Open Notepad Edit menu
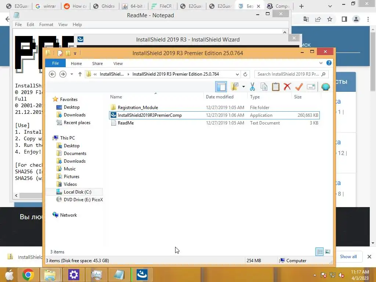The height and width of the screenshot is (282, 376). 30,25
